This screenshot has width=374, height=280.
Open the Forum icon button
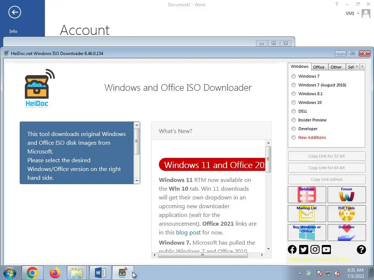347,195
